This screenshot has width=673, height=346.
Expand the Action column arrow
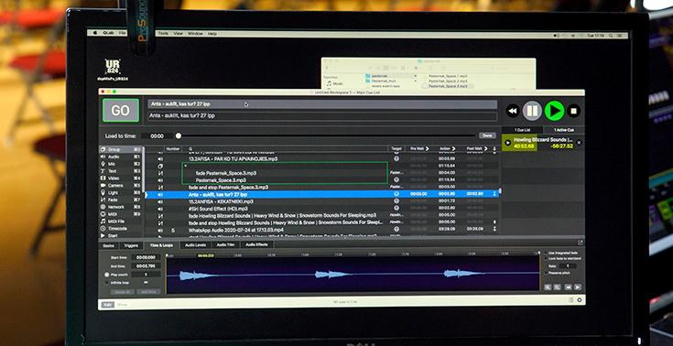coord(453,148)
